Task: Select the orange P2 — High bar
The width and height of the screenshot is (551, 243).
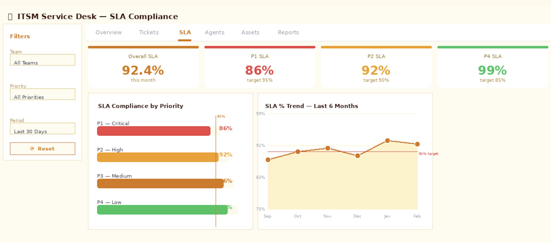Action: pos(158,157)
